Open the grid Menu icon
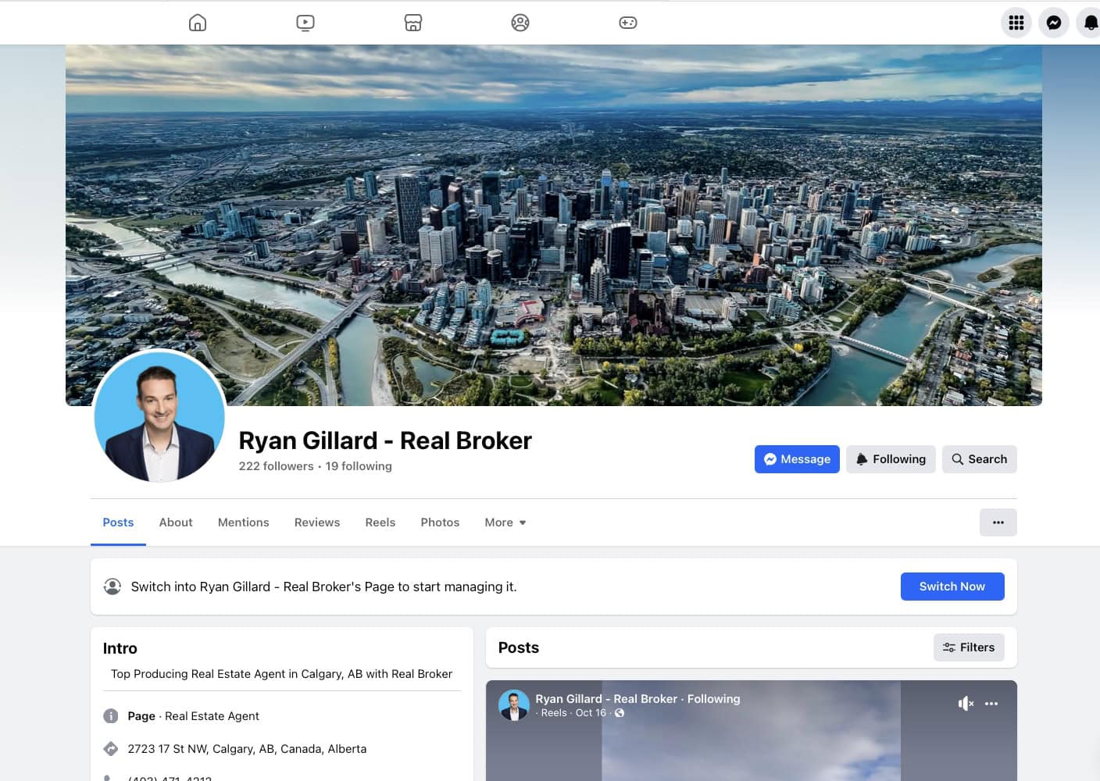 tap(1016, 23)
